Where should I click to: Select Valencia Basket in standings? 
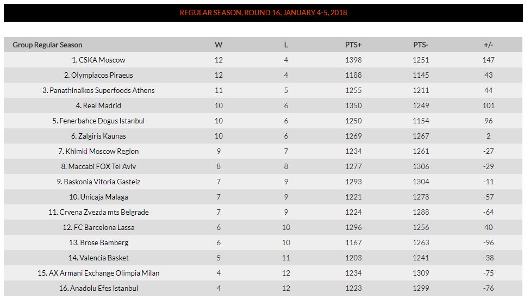98,258
